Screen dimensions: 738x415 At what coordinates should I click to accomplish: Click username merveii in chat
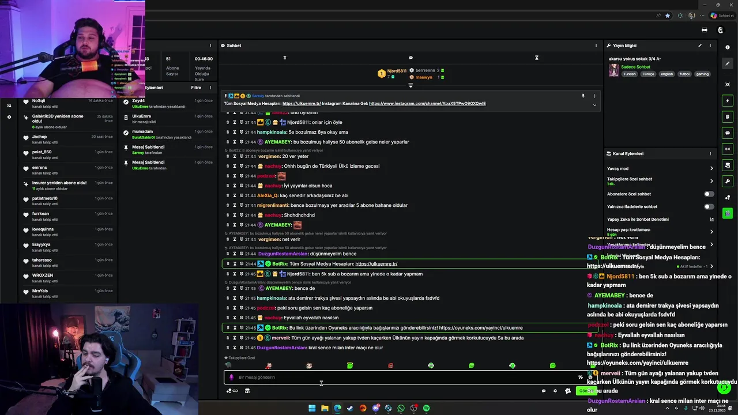[x=280, y=338]
